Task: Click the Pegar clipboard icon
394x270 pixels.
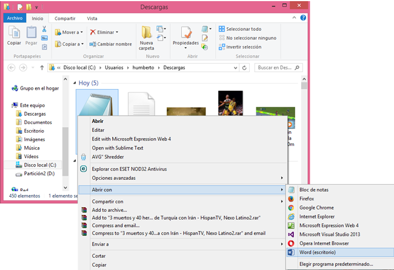Action: pos(32,33)
